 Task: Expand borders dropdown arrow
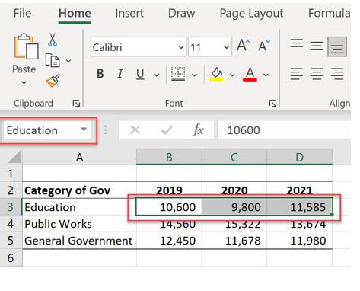point(194,75)
